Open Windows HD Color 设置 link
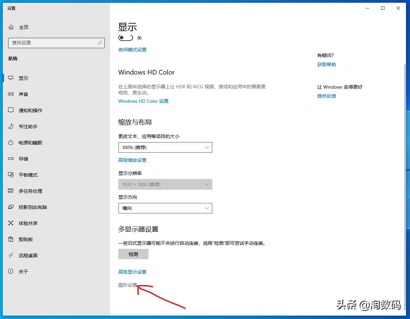This screenshot has width=410, height=319. pyautogui.click(x=143, y=101)
